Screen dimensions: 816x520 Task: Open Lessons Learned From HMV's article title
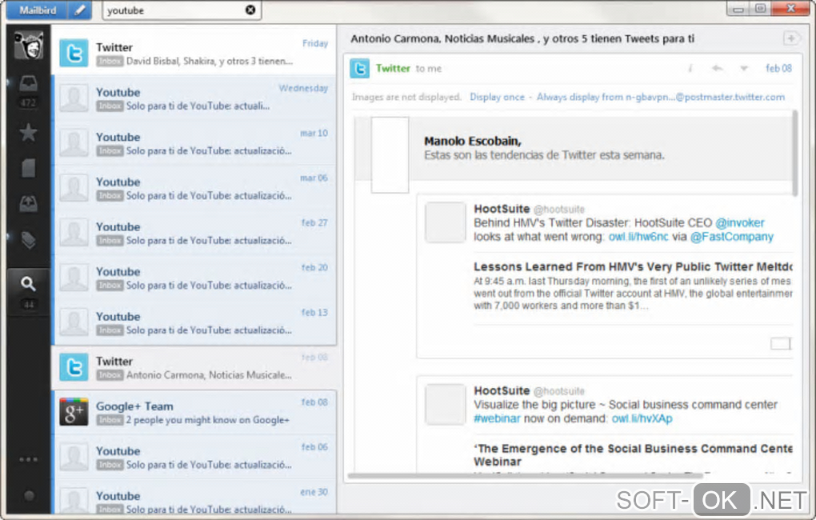coord(633,267)
